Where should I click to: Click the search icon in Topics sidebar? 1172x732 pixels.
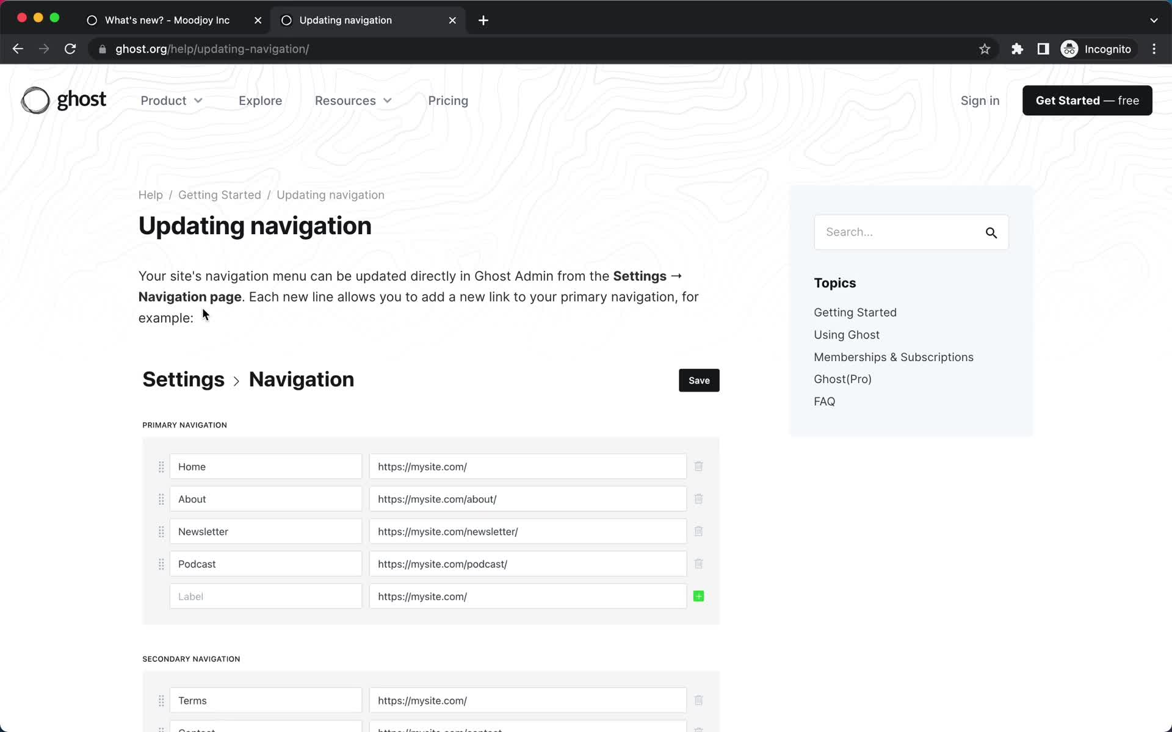click(991, 233)
